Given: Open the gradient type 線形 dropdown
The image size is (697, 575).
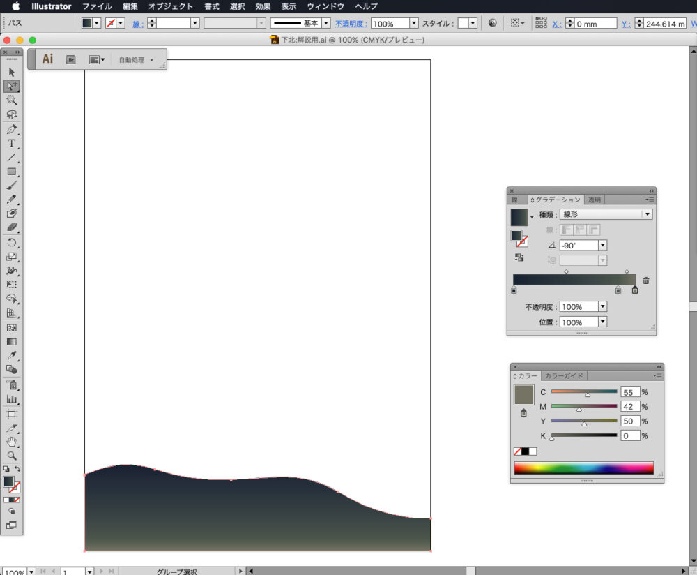Looking at the screenshot, I should (x=648, y=215).
